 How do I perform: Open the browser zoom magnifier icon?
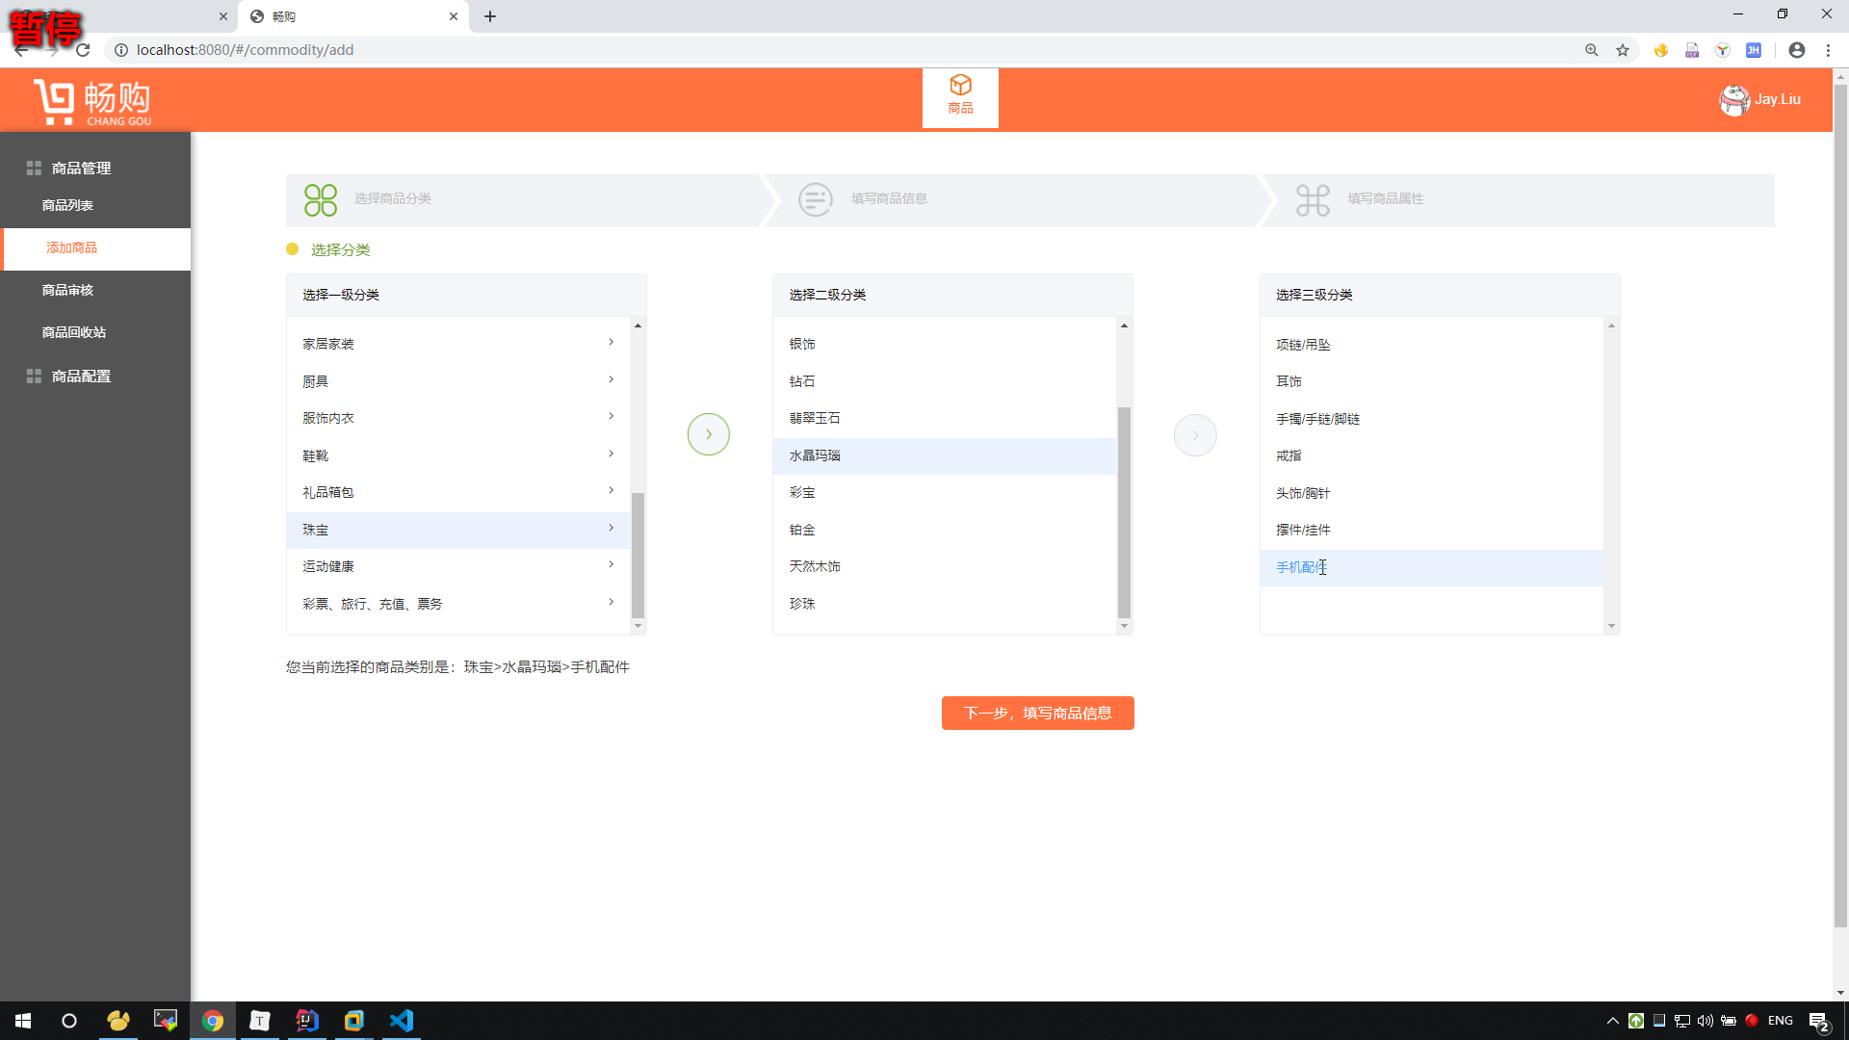[x=1592, y=50]
